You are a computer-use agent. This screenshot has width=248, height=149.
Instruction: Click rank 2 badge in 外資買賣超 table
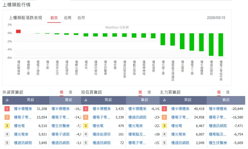7,117
